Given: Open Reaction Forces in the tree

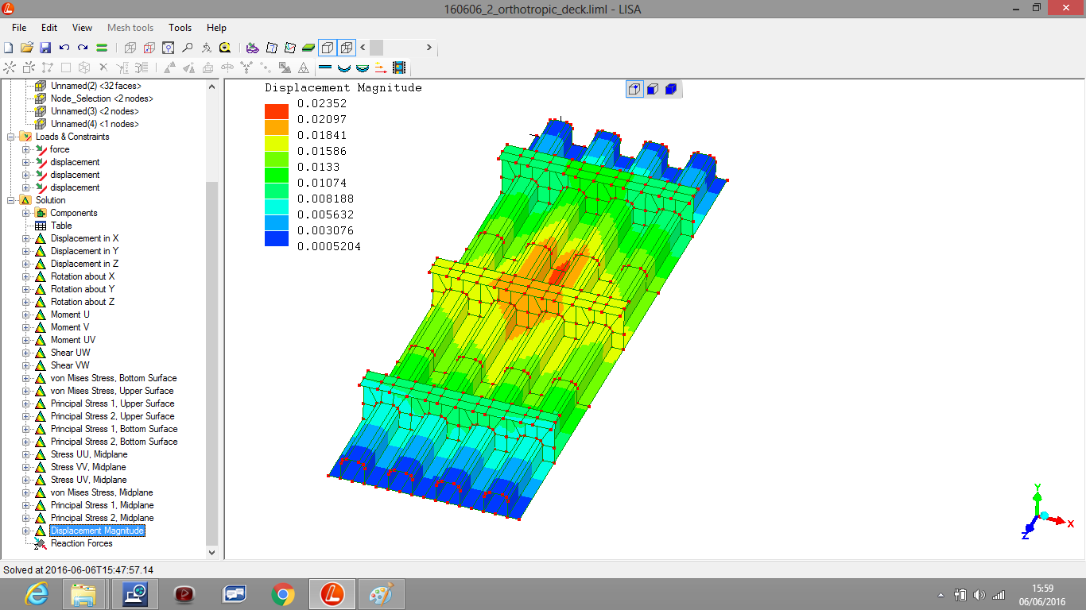Looking at the screenshot, I should [x=81, y=543].
